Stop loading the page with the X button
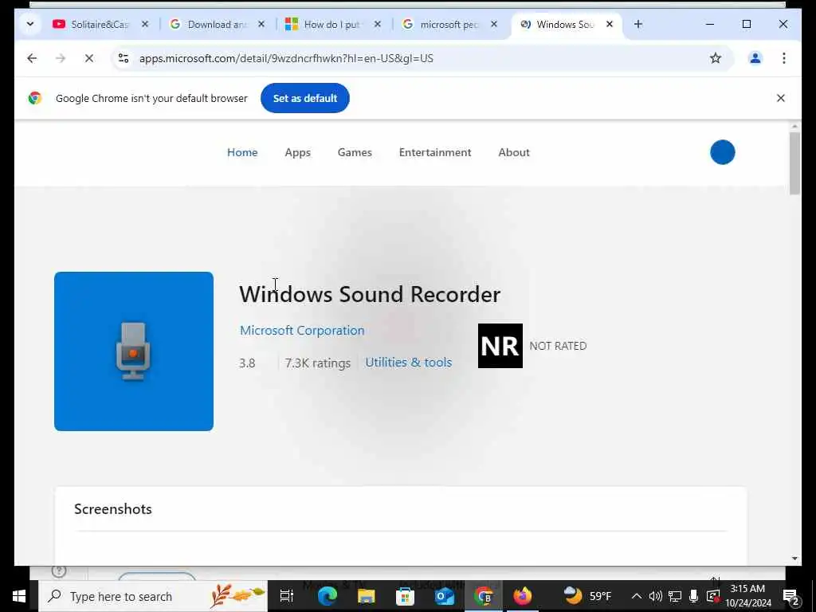Viewport: 816px width, 612px height. 89,58
